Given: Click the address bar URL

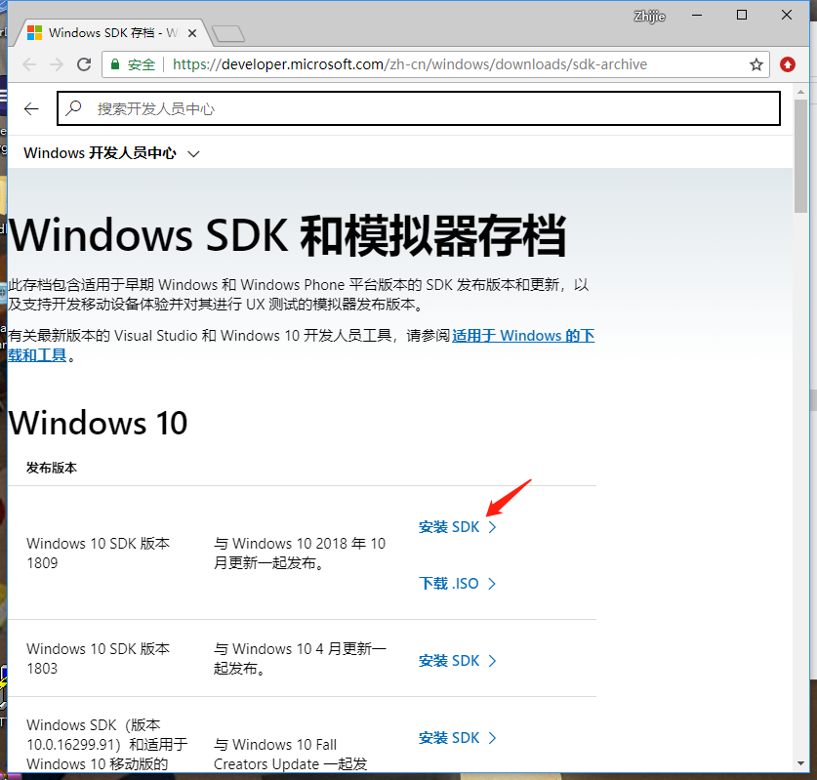Looking at the screenshot, I should point(410,64).
